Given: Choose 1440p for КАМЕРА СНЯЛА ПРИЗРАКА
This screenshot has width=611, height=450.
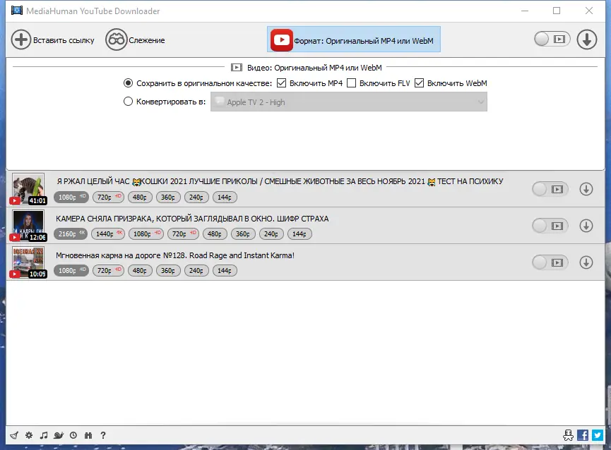Looking at the screenshot, I should (109, 233).
